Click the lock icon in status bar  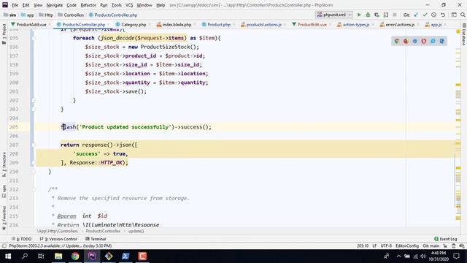coord(445,246)
